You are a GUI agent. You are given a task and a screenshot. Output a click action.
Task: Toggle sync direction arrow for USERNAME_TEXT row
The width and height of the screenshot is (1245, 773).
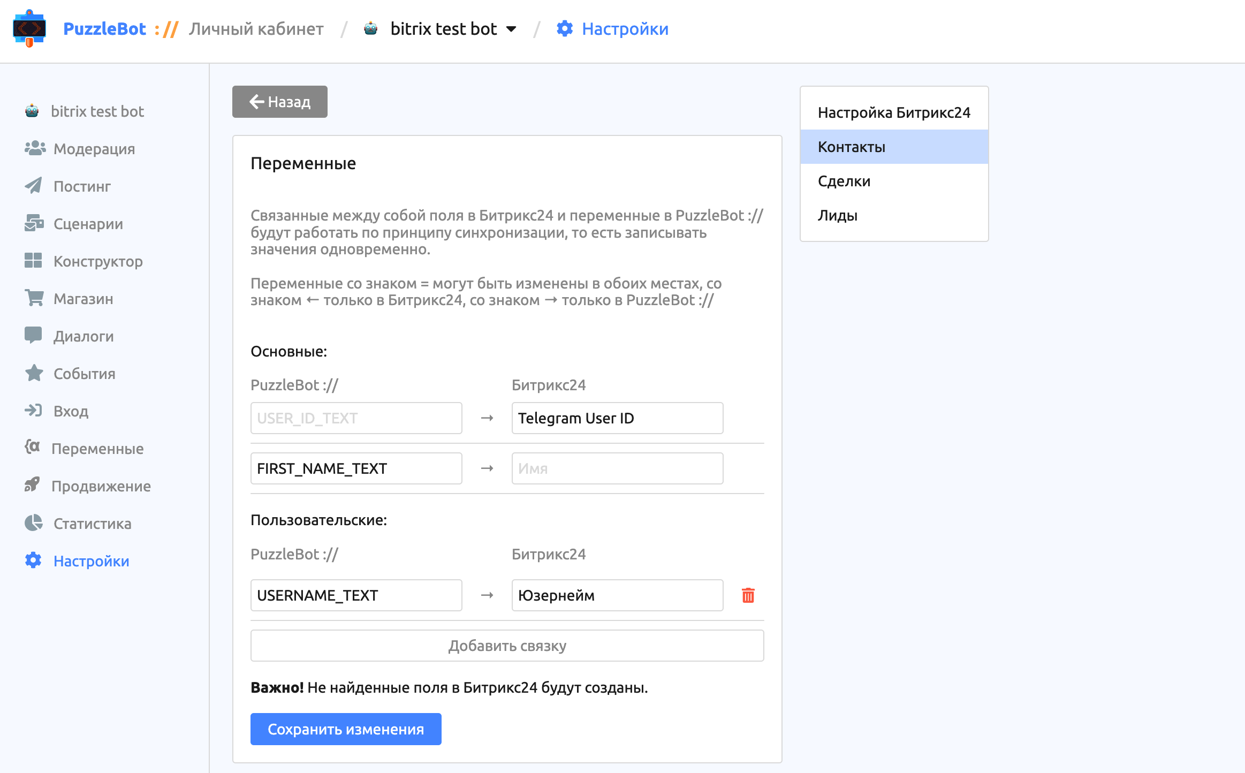(x=487, y=595)
